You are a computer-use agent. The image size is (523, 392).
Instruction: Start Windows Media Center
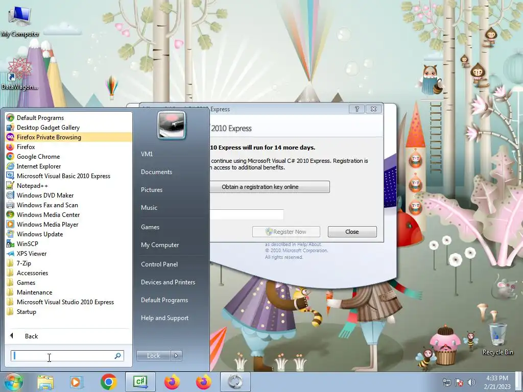[68, 215]
